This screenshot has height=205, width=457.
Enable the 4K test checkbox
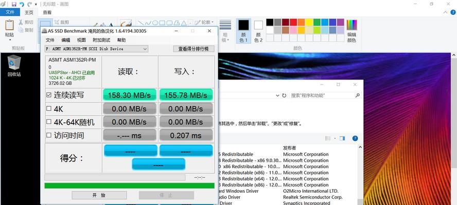[49, 109]
